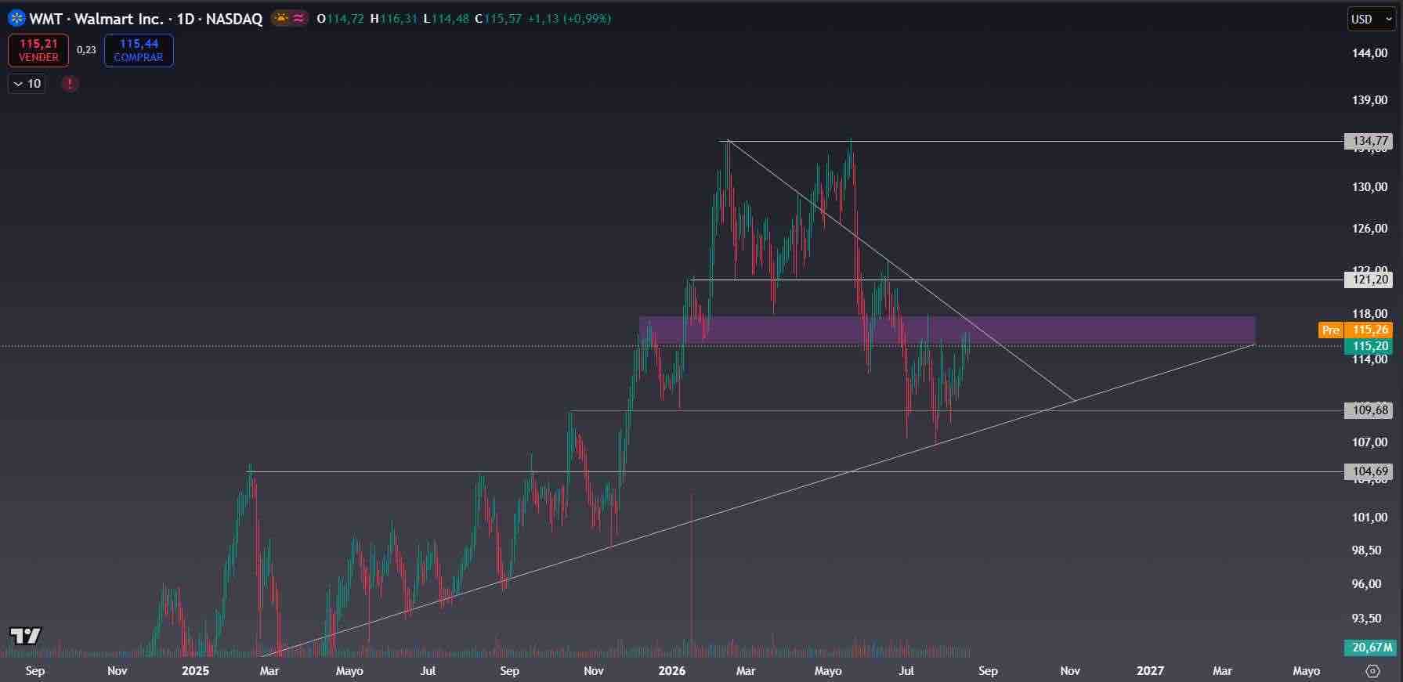Screen dimensions: 1403x682
Task: Open the USD currency dropdown
Action: [1371, 19]
